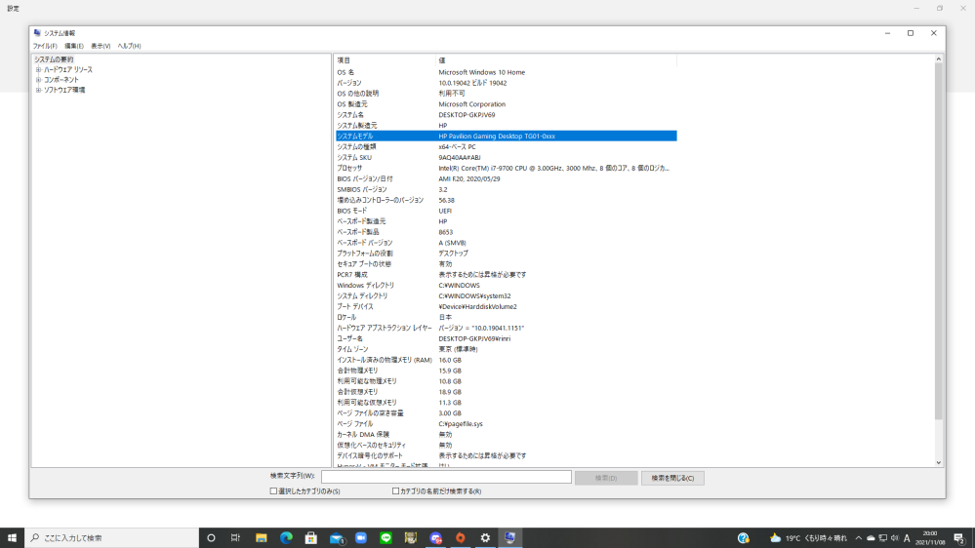Select highlighted システム モデル row
Screen dimensions: 975x548
pyautogui.click(x=506, y=137)
